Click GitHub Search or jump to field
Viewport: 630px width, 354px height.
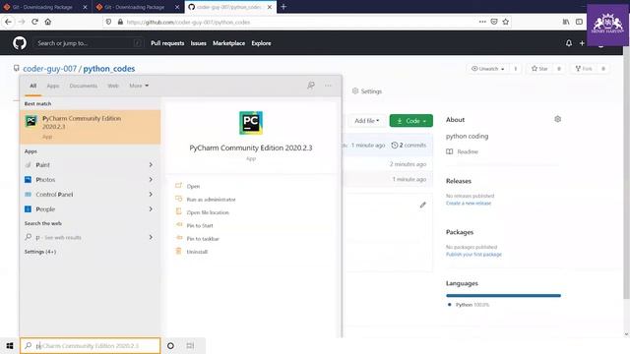click(x=89, y=43)
